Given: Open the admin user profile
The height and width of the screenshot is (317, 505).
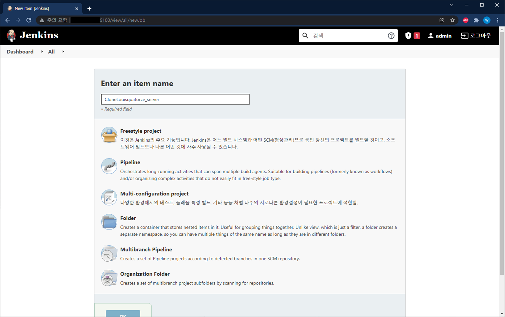Looking at the screenshot, I should [x=440, y=36].
